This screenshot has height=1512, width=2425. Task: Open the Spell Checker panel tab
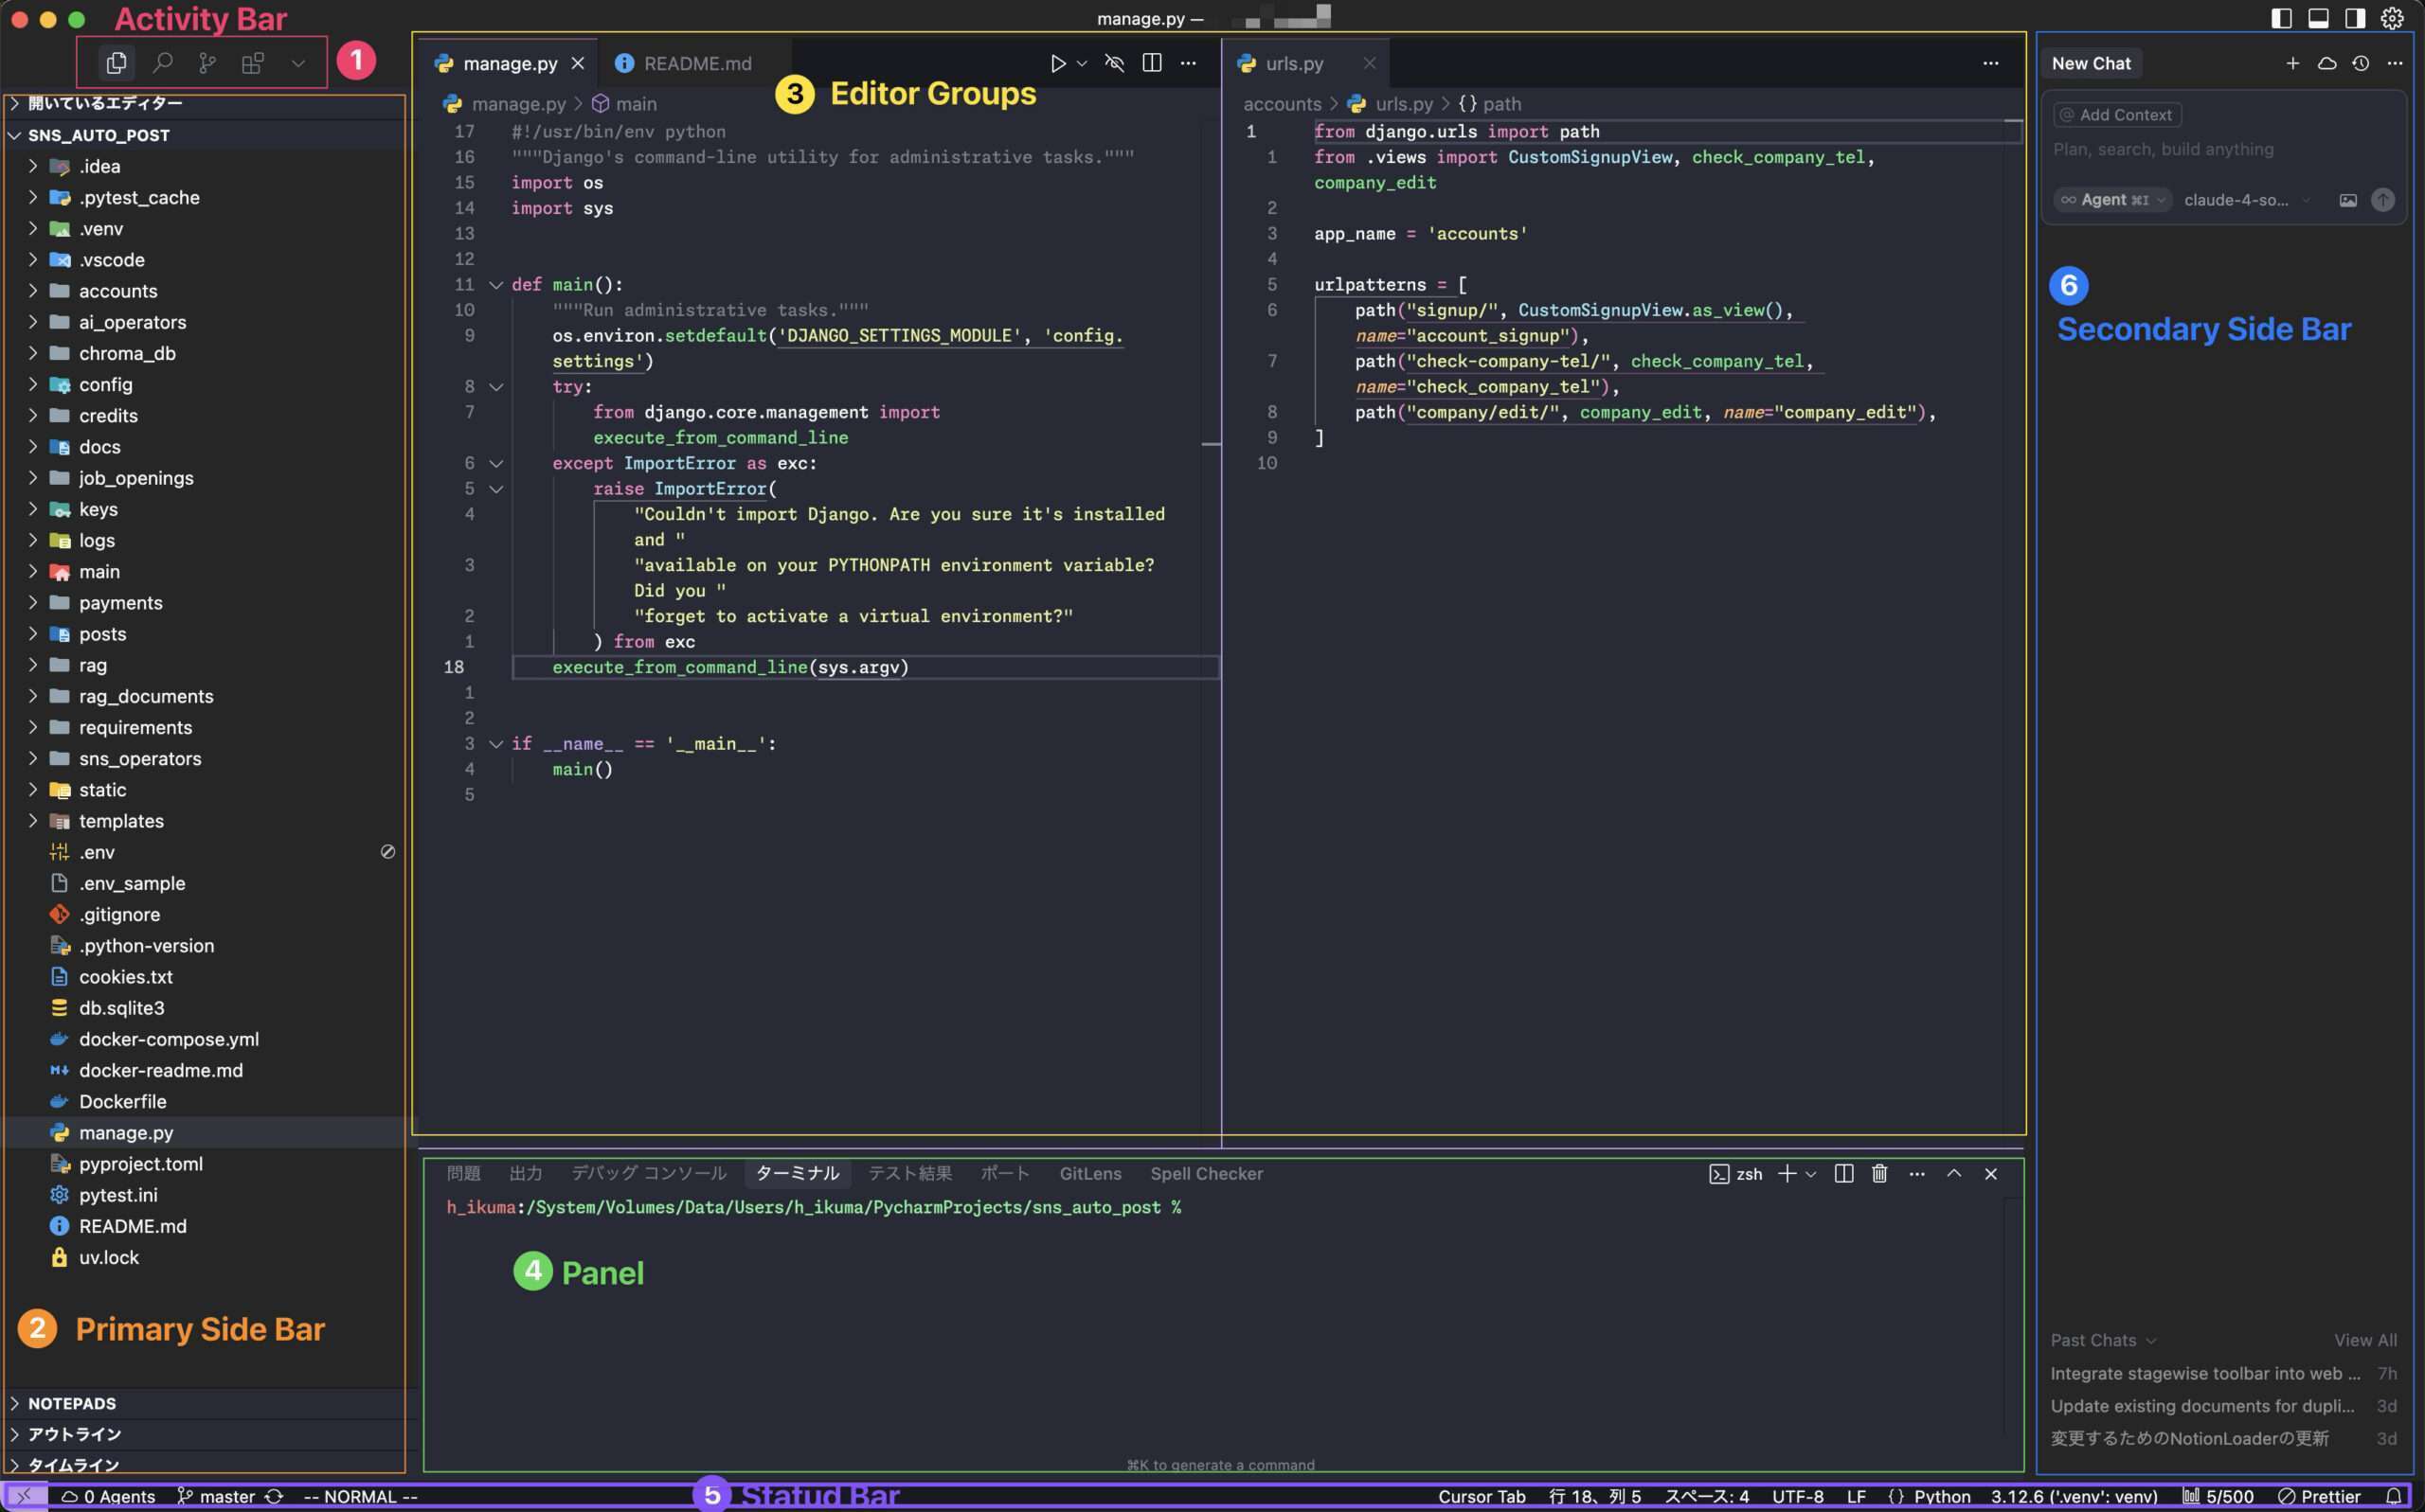1207,1174
